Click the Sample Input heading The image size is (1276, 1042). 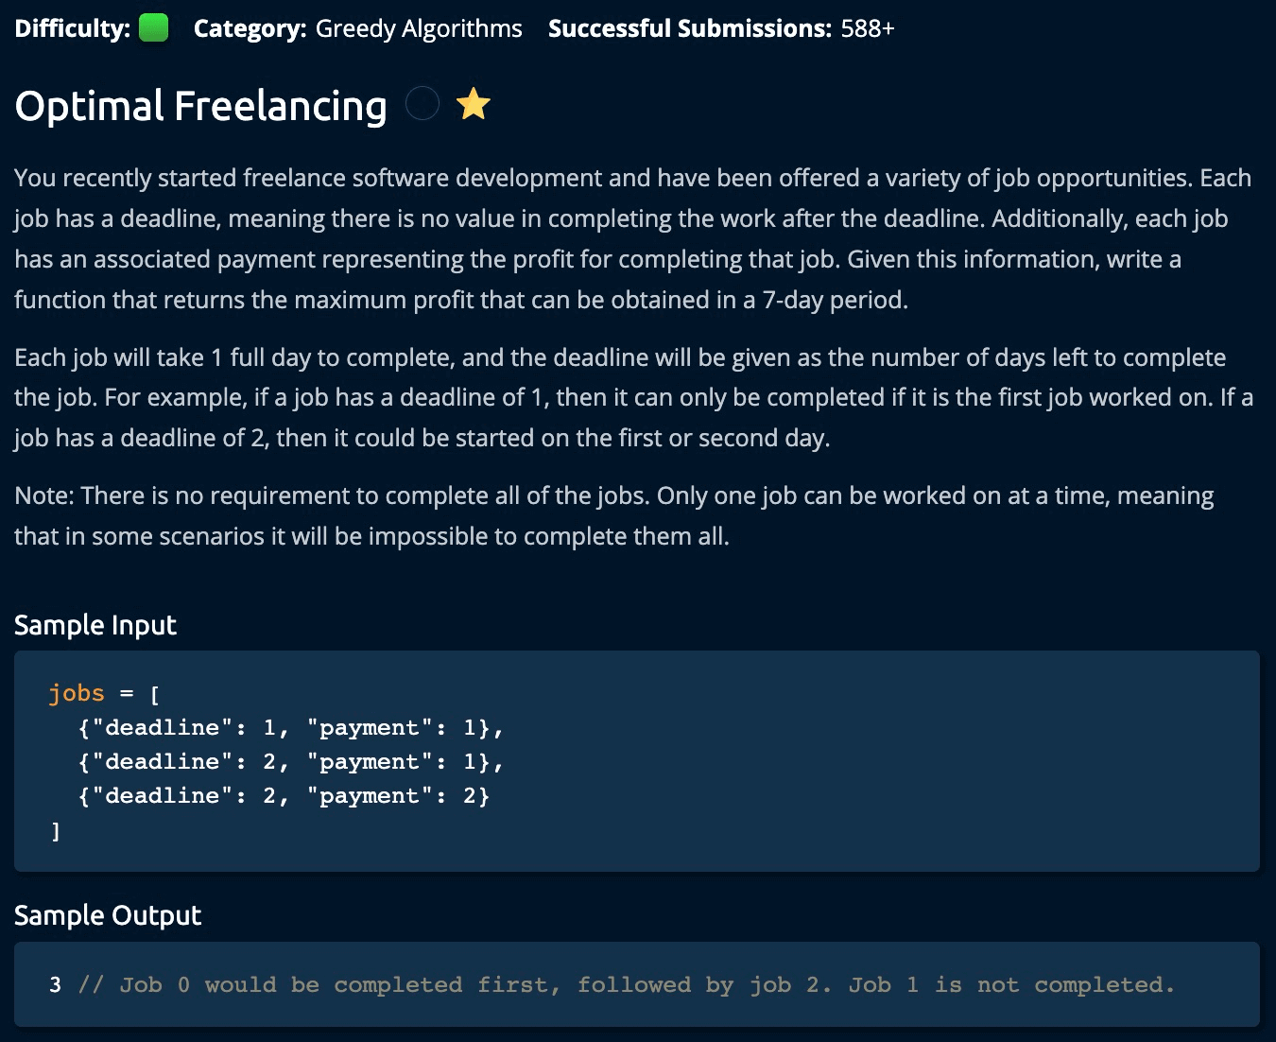[x=95, y=625]
